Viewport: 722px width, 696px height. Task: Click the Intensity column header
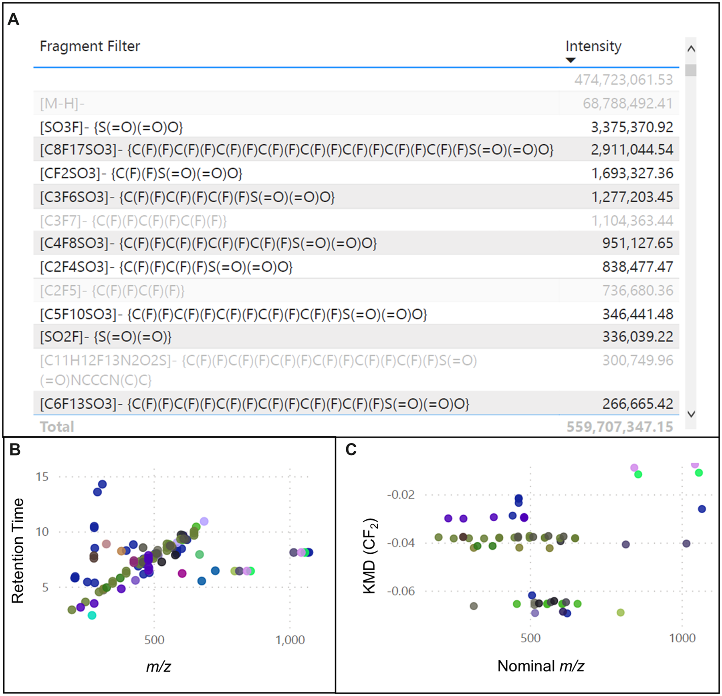coord(593,46)
